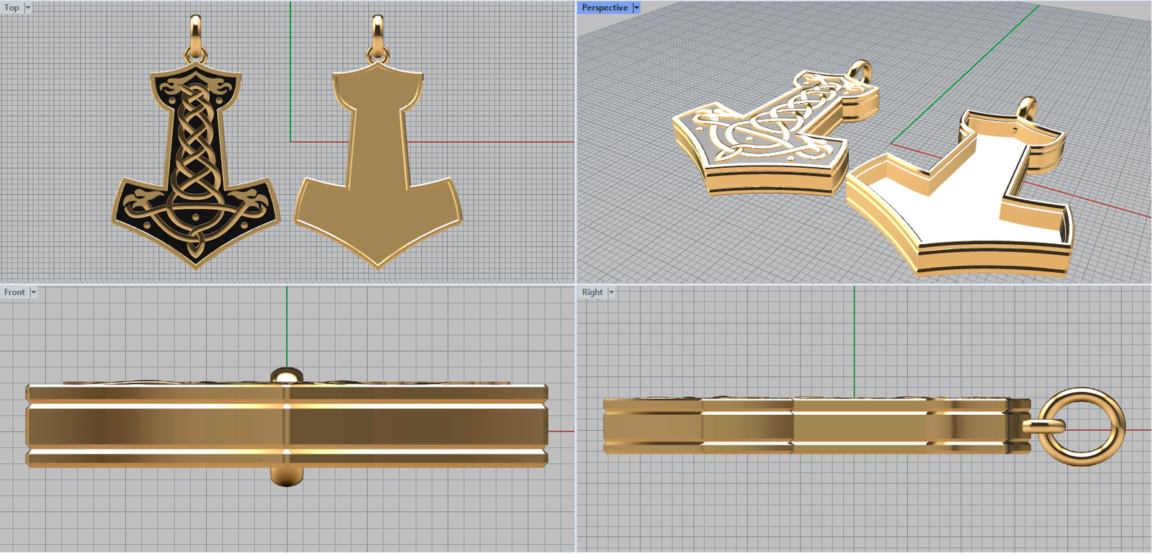Click the Top viewport title label
Screen dimensions: 1153x556
pos(12,8)
